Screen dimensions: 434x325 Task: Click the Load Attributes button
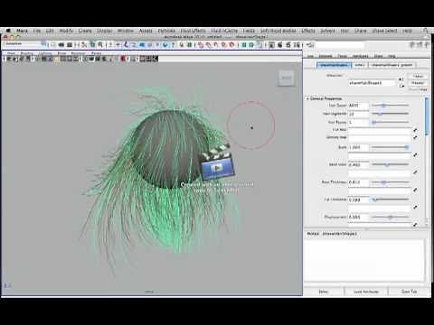point(366,292)
